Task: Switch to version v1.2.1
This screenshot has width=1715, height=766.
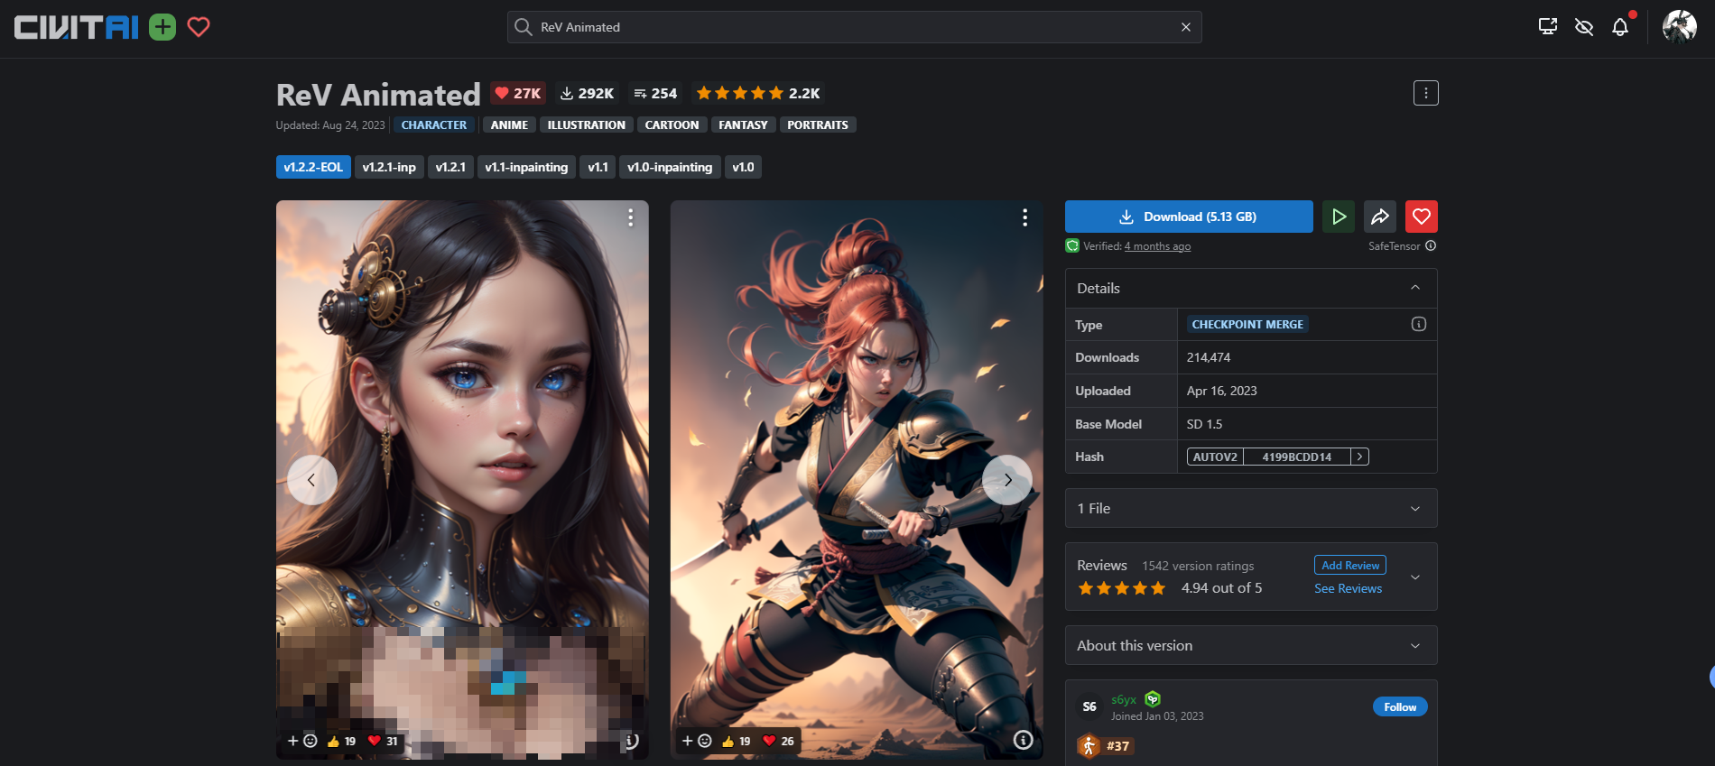Action: [450, 167]
